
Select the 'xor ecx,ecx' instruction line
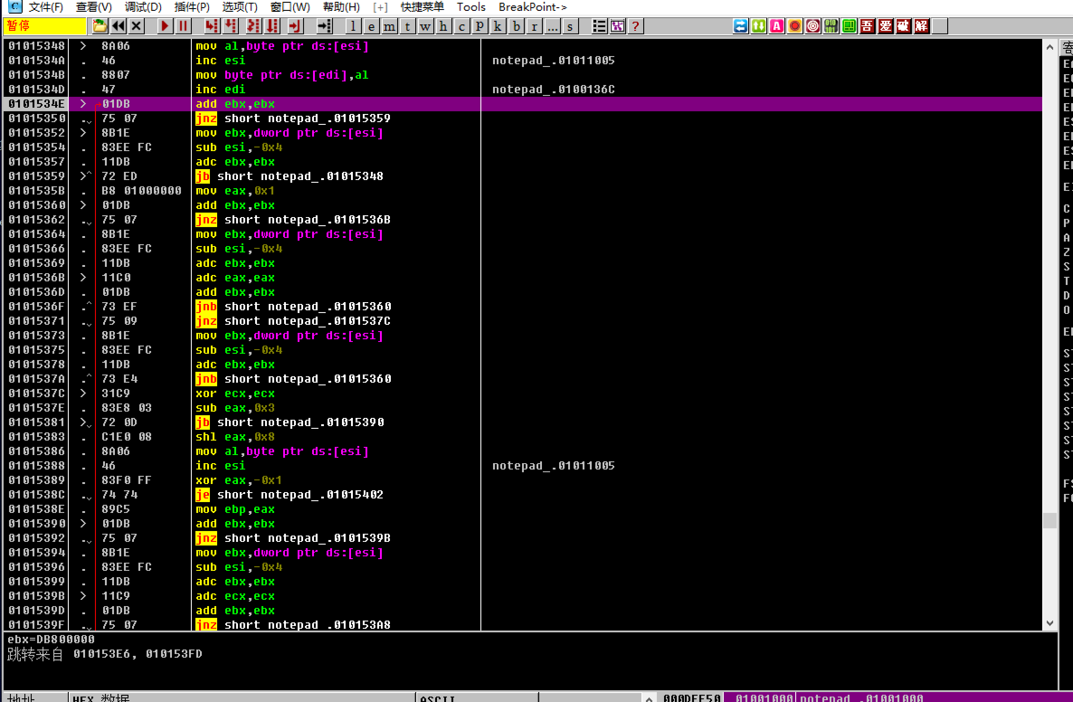coord(235,394)
